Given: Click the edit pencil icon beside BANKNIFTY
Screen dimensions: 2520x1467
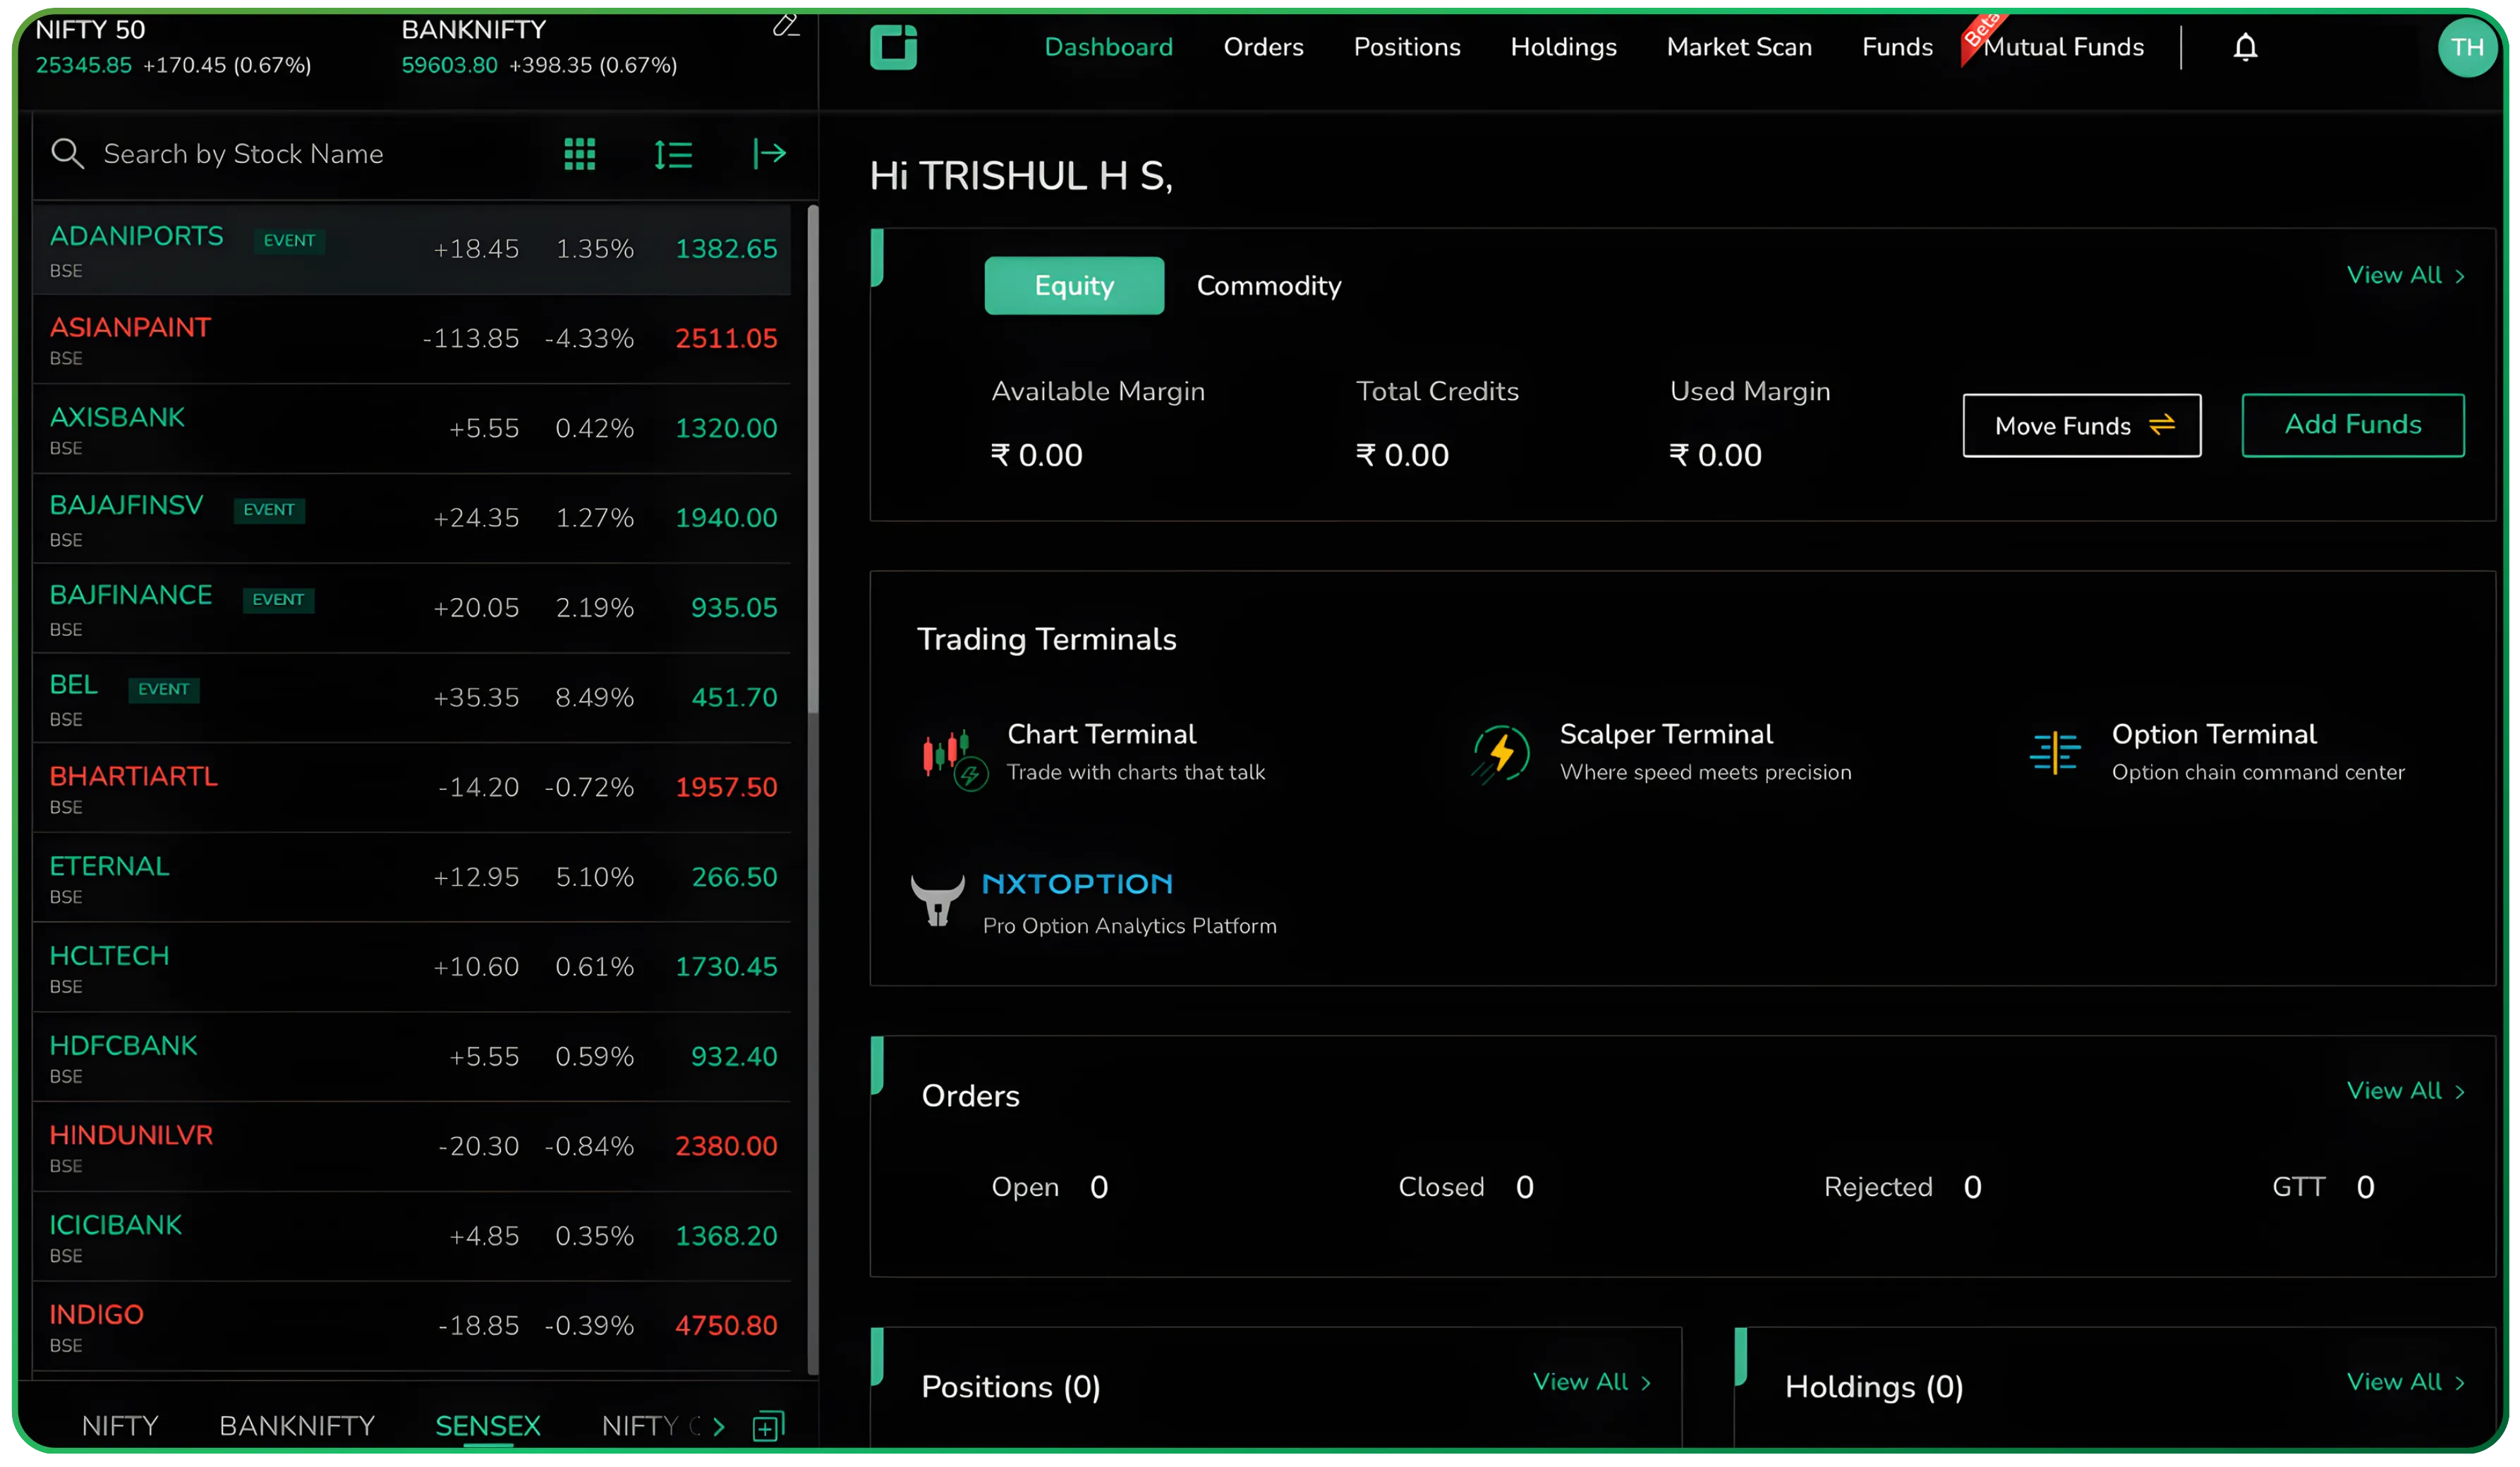Looking at the screenshot, I should 786,25.
